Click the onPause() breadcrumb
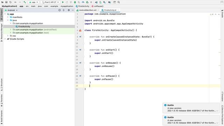This screenshot has height=126, width=224. coord(97,6)
